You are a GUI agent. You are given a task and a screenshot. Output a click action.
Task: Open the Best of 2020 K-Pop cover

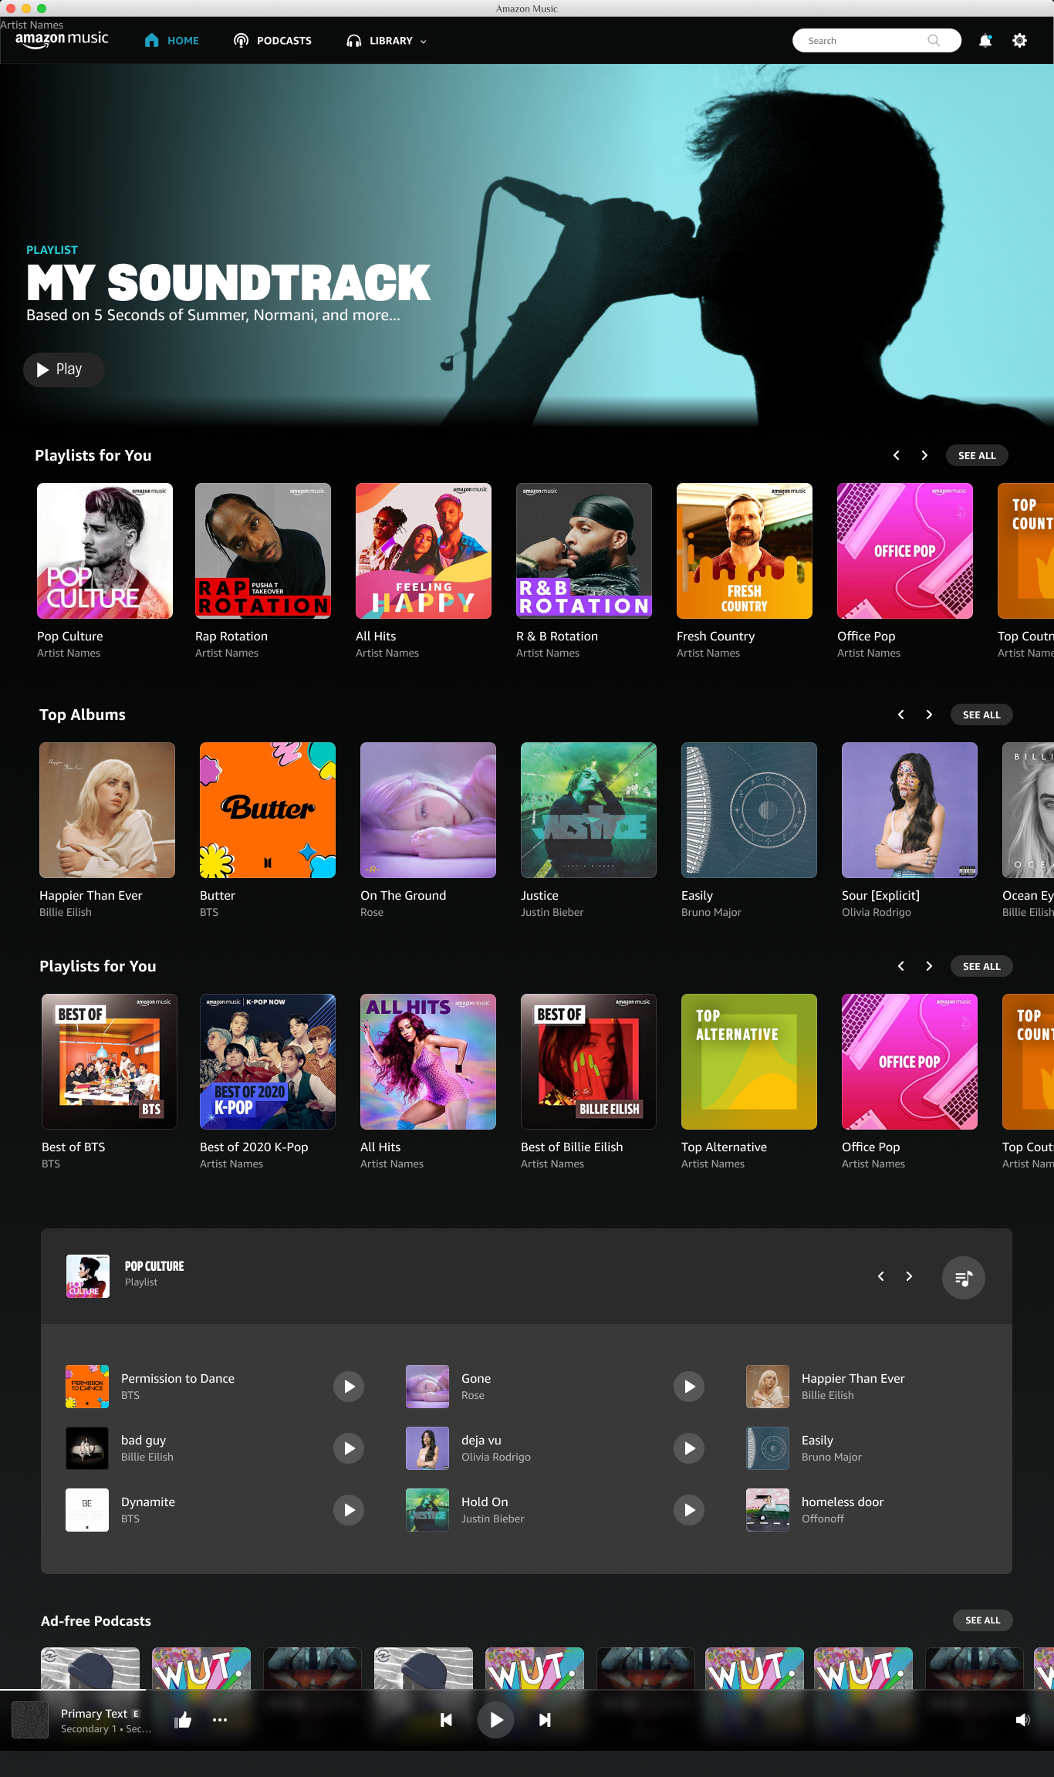click(x=268, y=1062)
